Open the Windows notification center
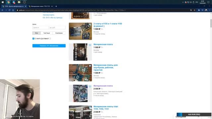Viewport: 212px width, 119px height. 208,2
